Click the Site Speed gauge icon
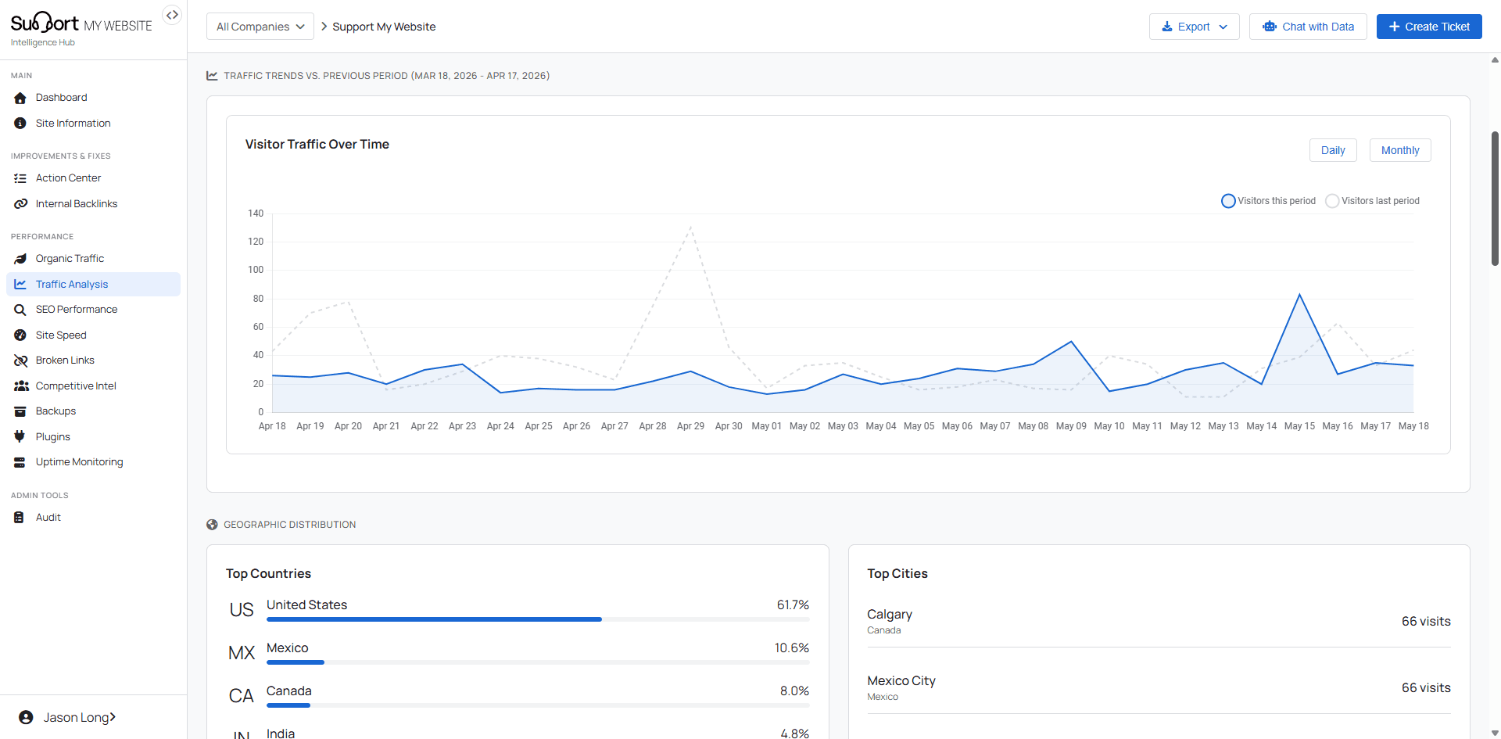The image size is (1501, 739). [20, 335]
